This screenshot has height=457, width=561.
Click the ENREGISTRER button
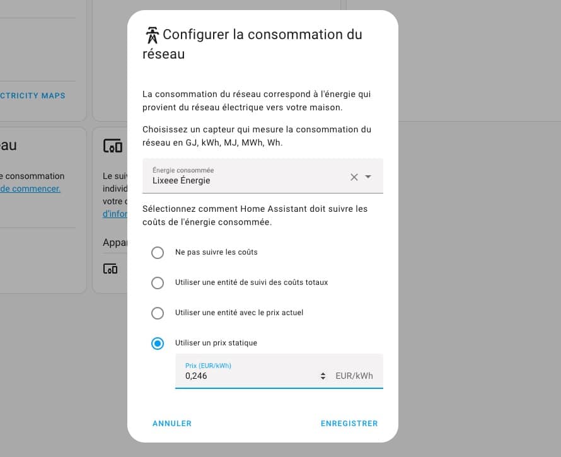[x=349, y=424]
